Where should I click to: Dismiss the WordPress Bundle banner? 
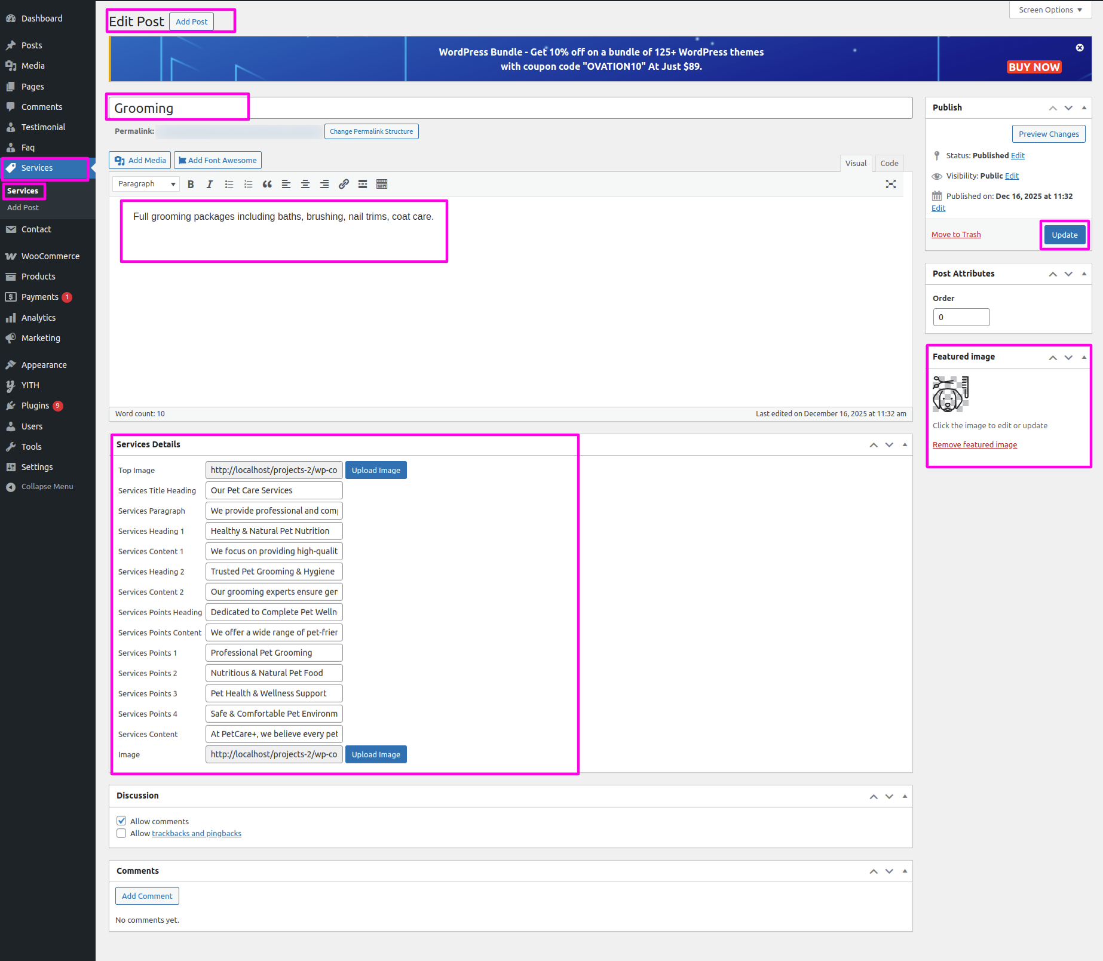pyautogui.click(x=1079, y=48)
